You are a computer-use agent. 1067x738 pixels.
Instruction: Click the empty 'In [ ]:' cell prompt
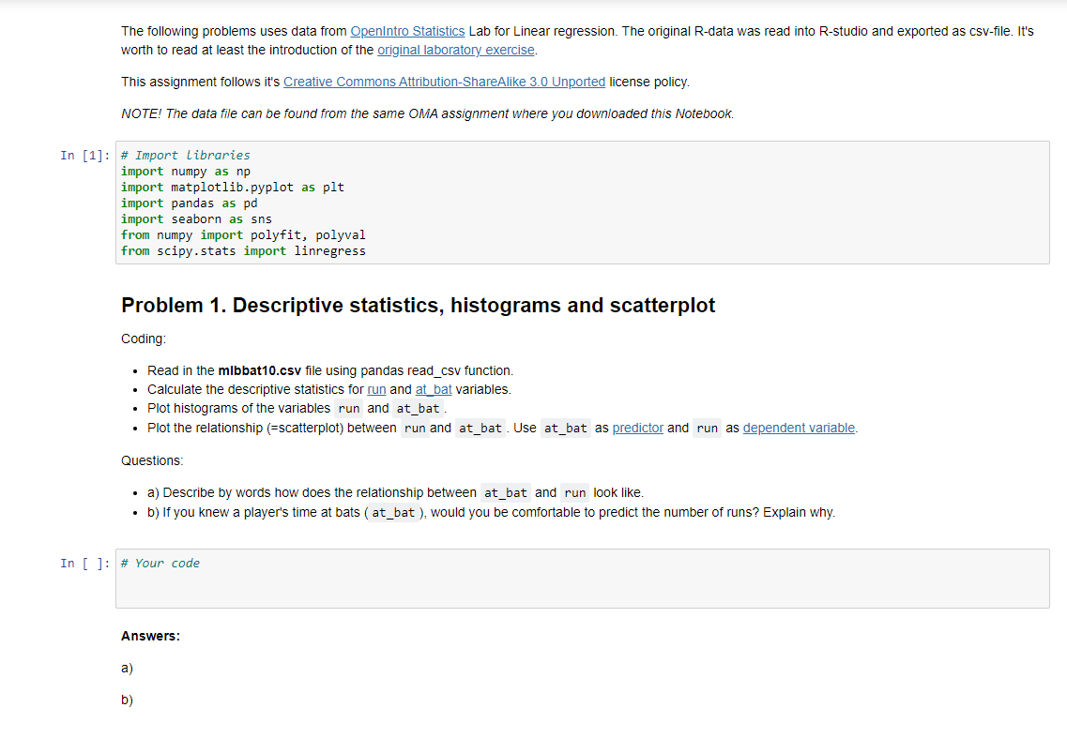click(x=85, y=564)
